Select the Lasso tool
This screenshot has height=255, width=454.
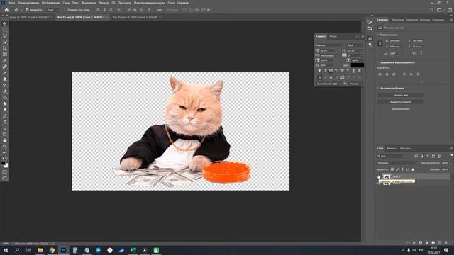(x=5, y=36)
